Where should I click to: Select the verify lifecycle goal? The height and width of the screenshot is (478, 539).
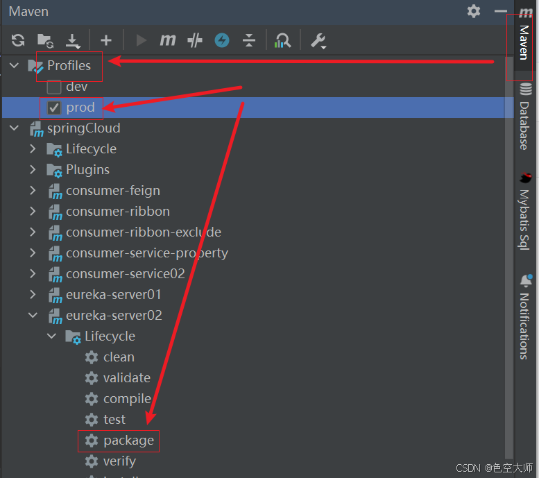pos(119,461)
